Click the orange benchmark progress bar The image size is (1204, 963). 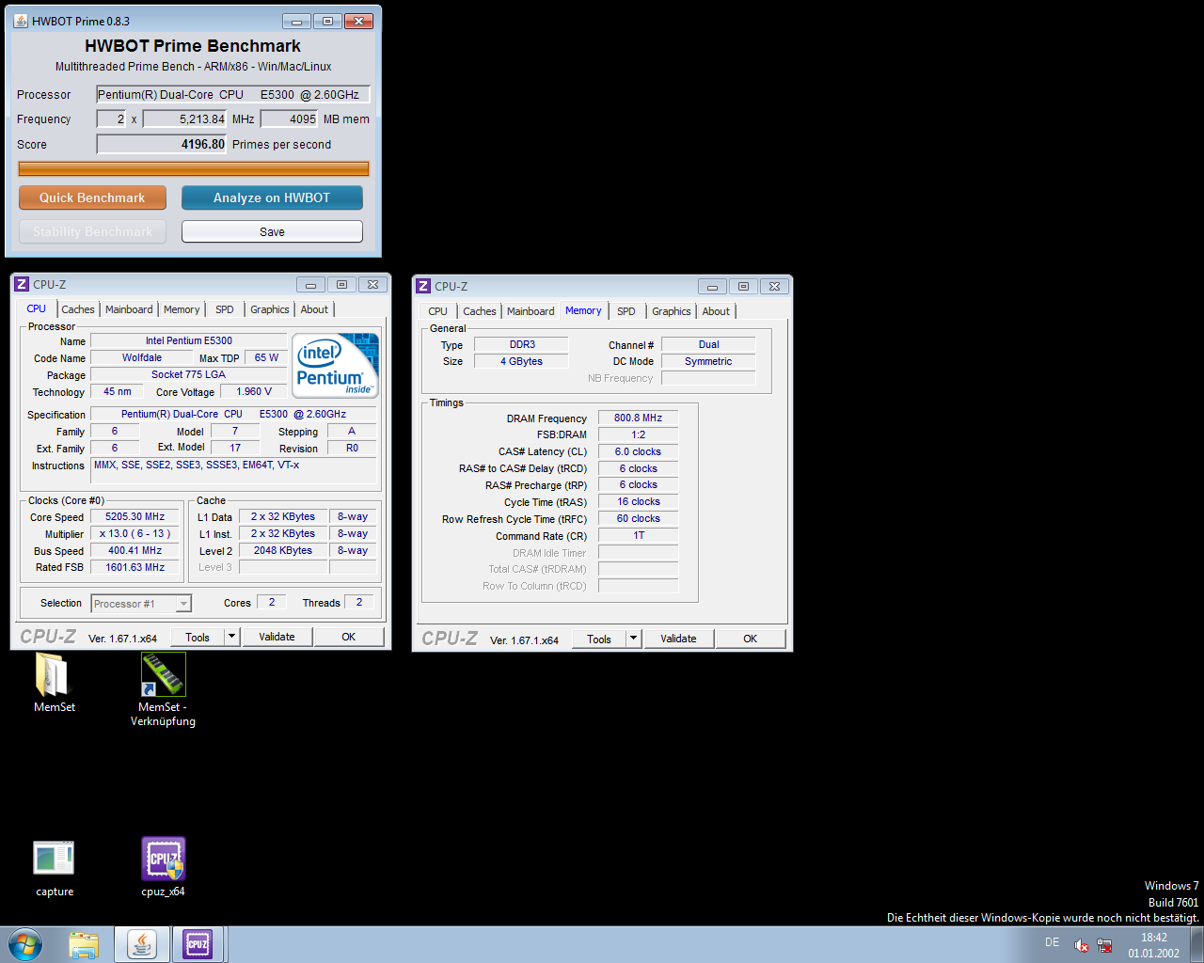(x=194, y=168)
